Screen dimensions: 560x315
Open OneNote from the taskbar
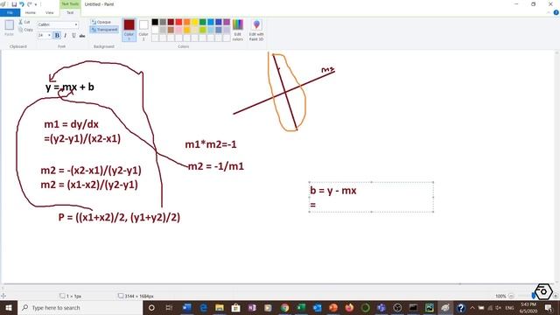point(252,307)
